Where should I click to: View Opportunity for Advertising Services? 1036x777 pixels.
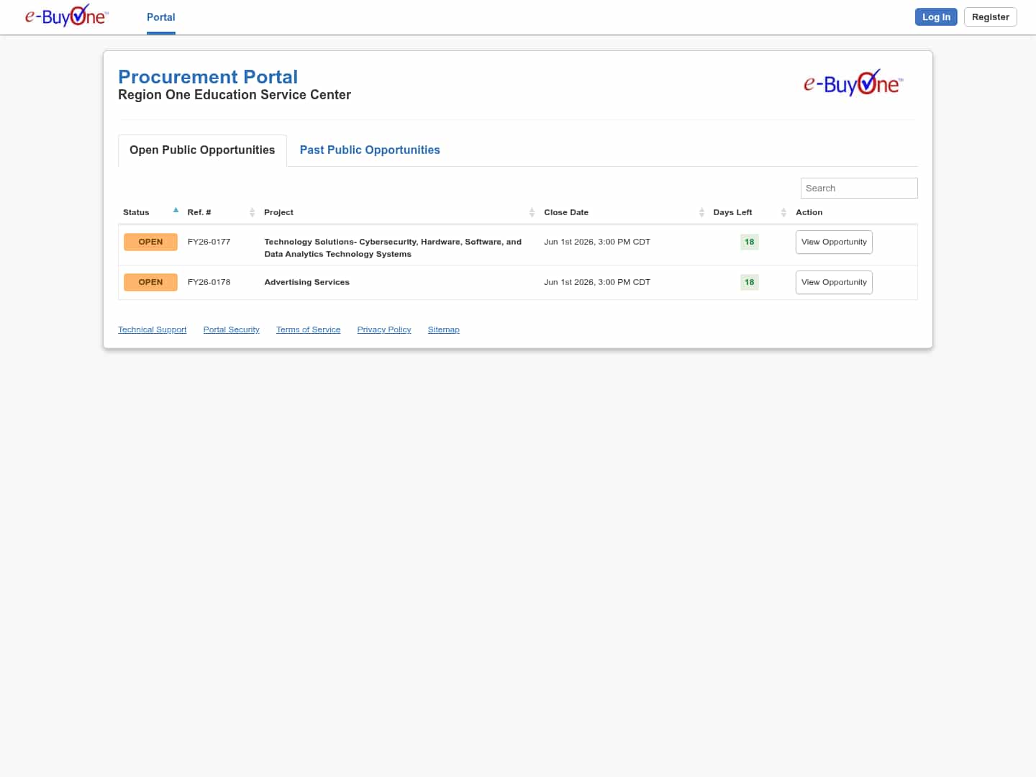pyautogui.click(x=834, y=283)
